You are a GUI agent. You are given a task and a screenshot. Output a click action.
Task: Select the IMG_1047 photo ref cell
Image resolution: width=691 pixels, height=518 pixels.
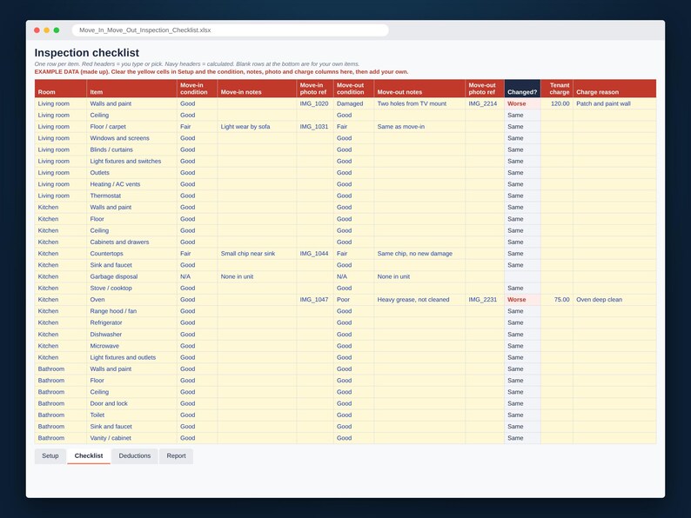[x=315, y=299]
